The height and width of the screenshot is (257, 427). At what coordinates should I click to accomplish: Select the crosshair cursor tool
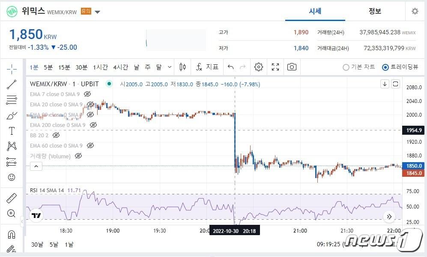12,69
